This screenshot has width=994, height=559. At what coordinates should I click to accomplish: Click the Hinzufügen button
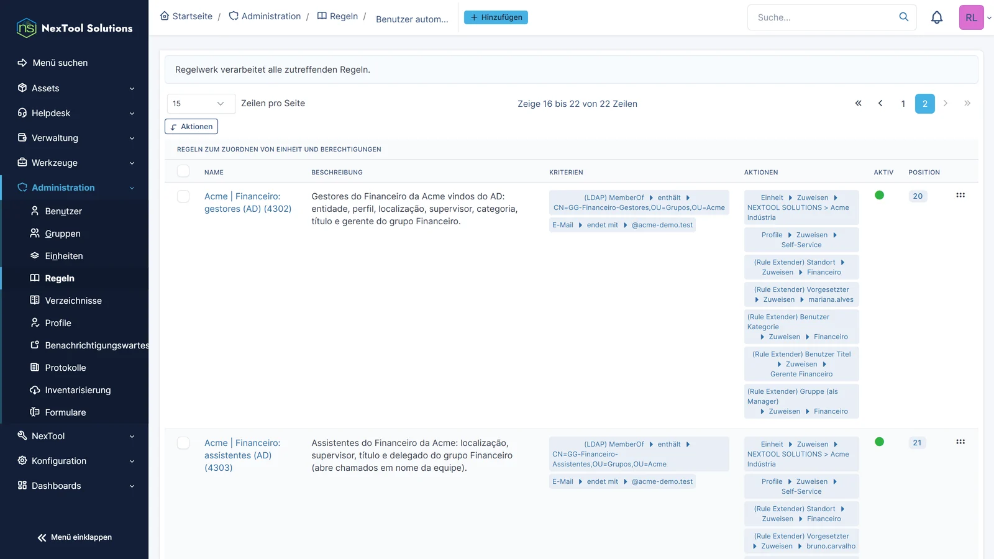pyautogui.click(x=496, y=17)
